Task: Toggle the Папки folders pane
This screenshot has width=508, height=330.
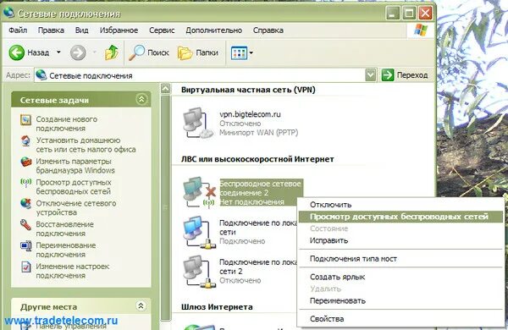Action: tap(198, 52)
